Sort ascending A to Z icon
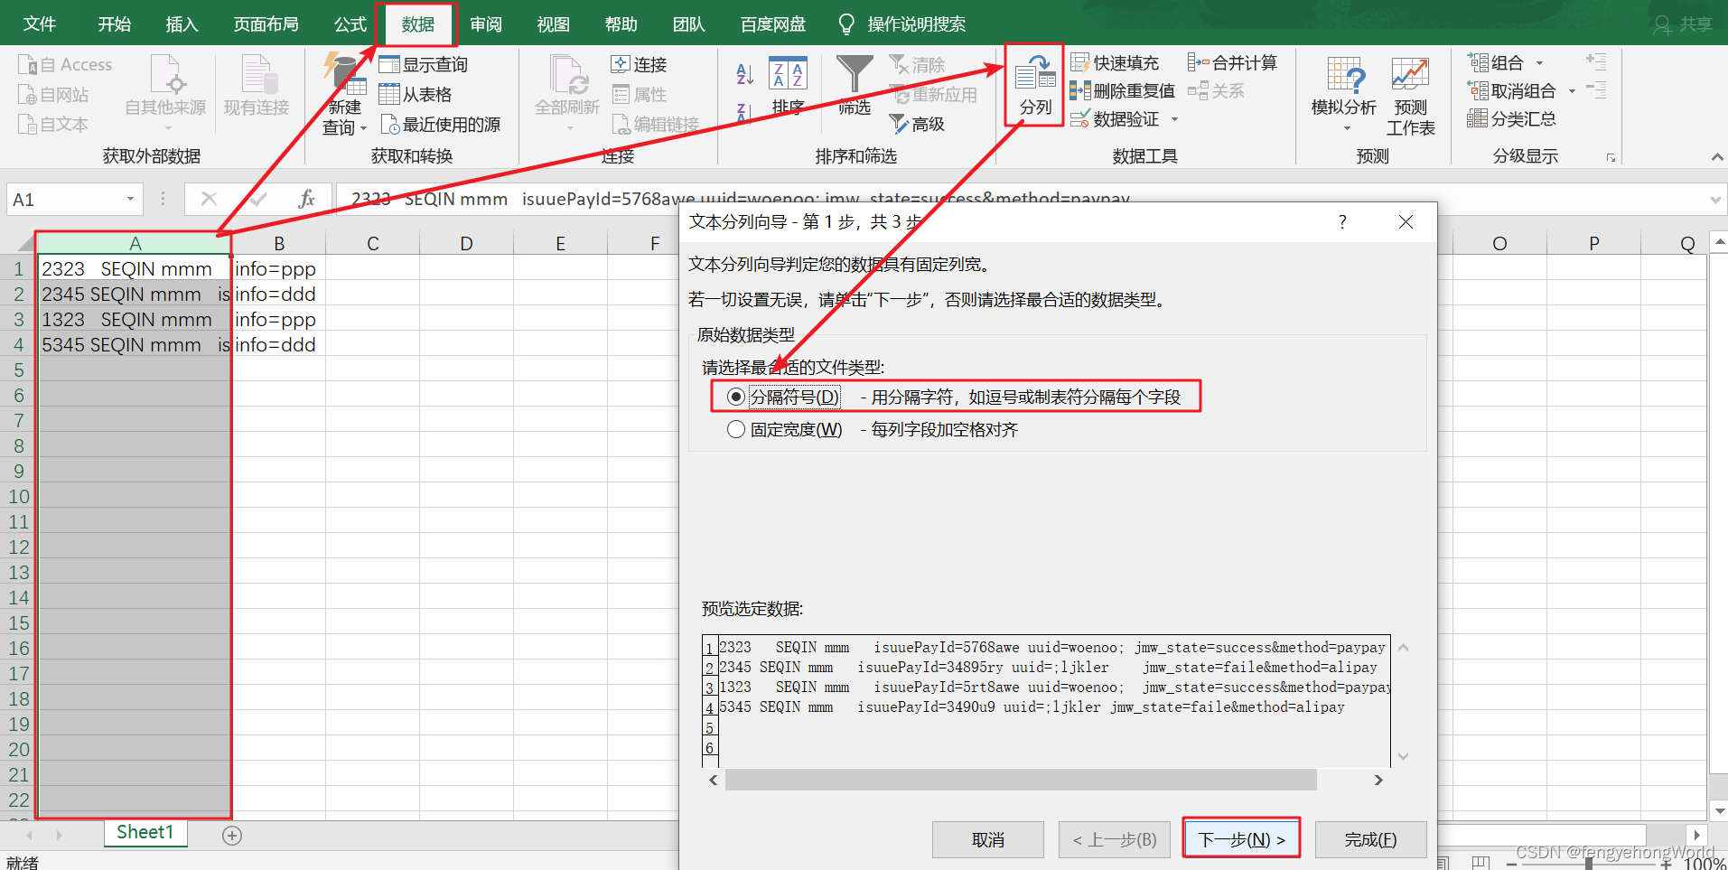Viewport: 1728px width, 870px height. (744, 74)
